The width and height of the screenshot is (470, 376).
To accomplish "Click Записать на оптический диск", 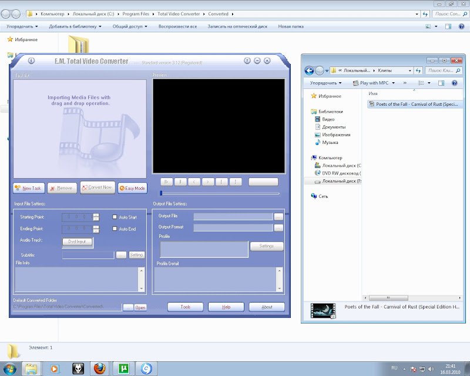I will 237,26.
